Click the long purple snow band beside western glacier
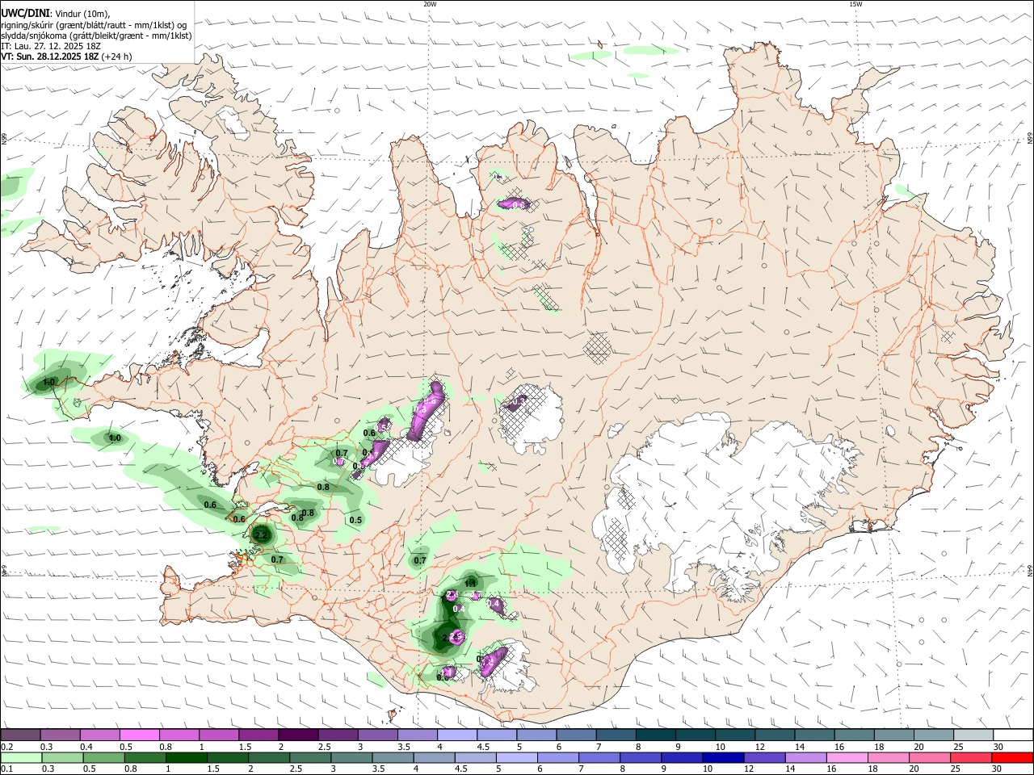 tap(427, 412)
